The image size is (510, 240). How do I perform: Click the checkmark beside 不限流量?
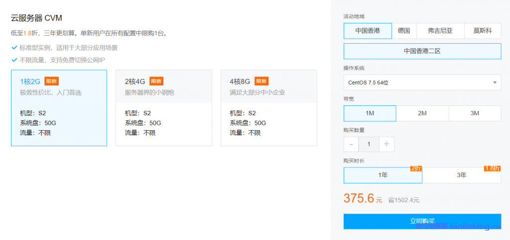click(14, 60)
